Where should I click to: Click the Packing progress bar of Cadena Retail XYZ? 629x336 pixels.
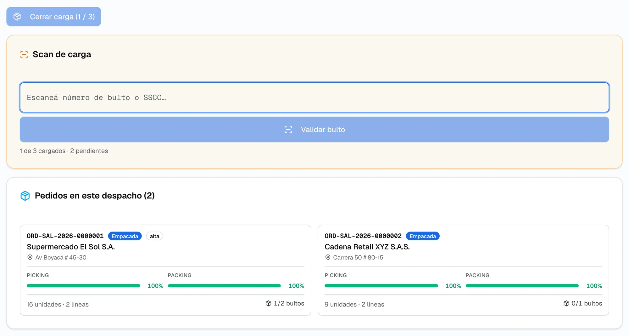(x=522, y=286)
